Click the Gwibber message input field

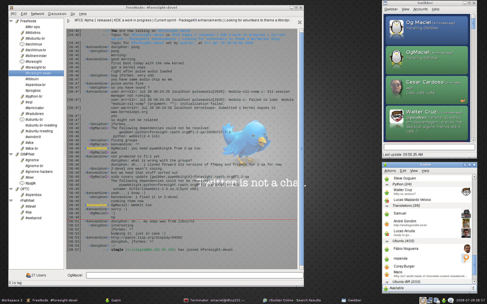(429, 147)
